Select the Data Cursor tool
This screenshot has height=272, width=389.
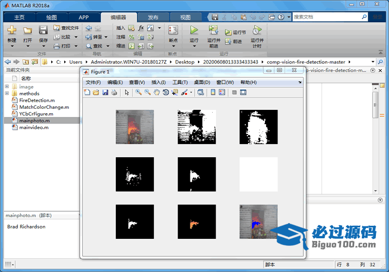tap(175, 92)
